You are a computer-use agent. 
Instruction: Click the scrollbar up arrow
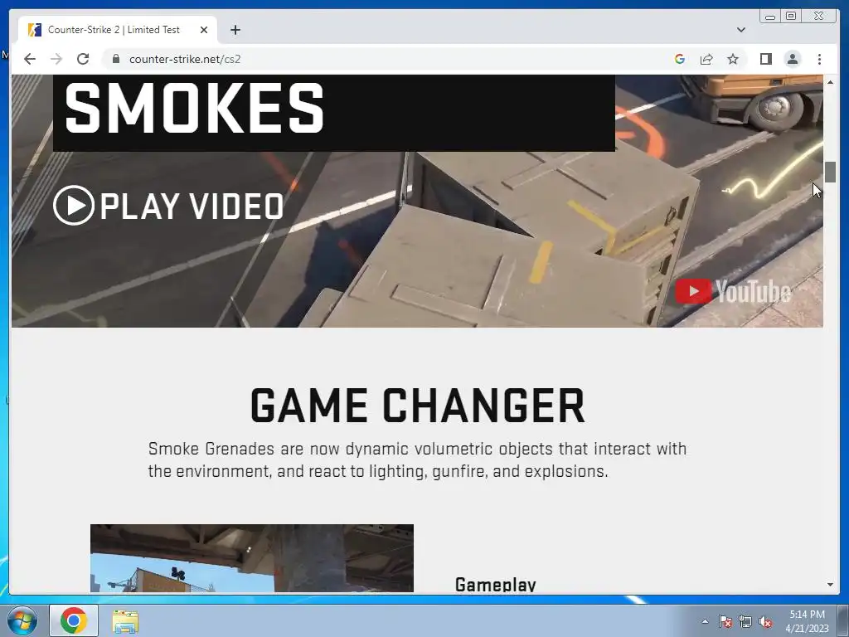click(x=831, y=82)
